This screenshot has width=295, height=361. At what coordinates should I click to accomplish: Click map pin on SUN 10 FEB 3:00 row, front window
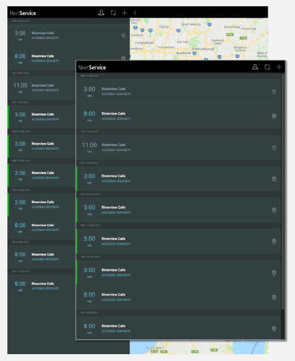[274, 210]
